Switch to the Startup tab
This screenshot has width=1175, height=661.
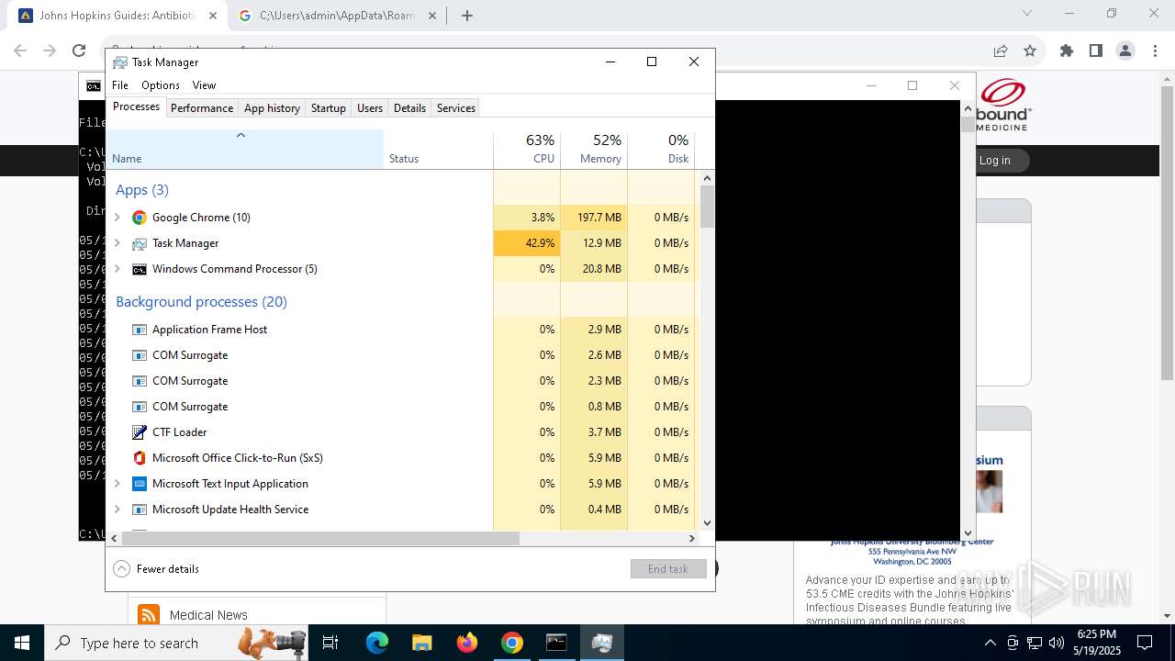click(328, 108)
